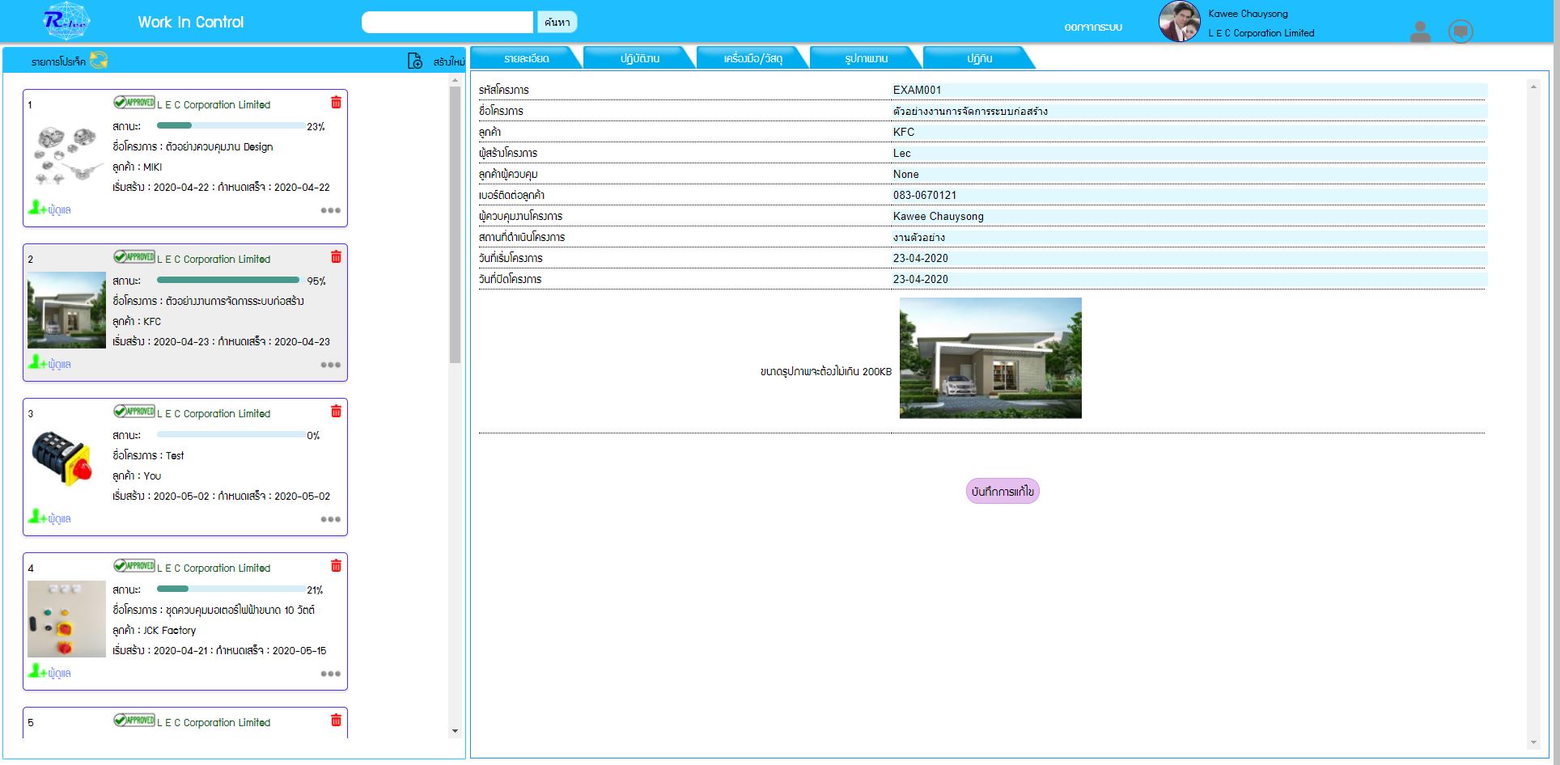Save edits with the บันทึกการแก้ไข button
Image resolution: width=1560 pixels, height=765 pixels.
(x=1003, y=491)
